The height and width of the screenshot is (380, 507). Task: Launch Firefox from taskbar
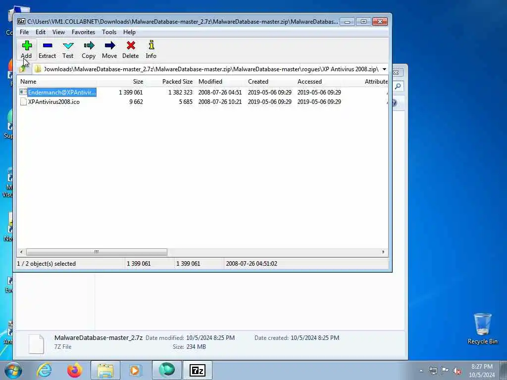75,370
